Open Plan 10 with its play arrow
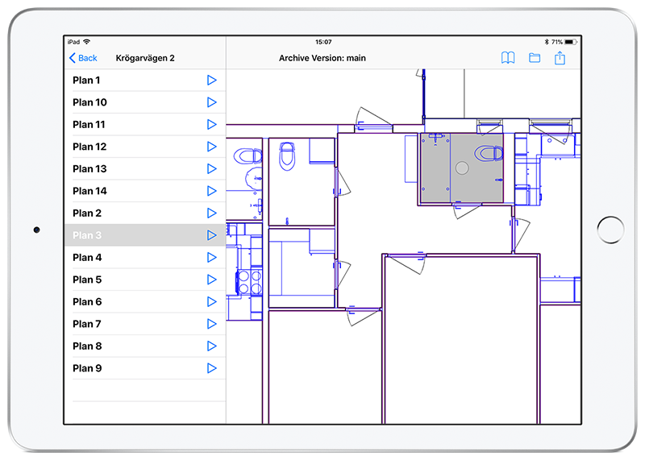Viewport: 645px width, 460px height. [211, 102]
